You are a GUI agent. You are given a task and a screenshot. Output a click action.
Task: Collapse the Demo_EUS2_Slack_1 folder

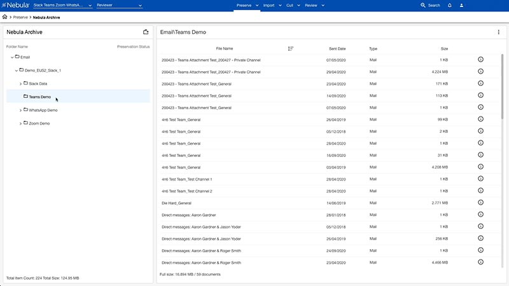[x=17, y=71]
